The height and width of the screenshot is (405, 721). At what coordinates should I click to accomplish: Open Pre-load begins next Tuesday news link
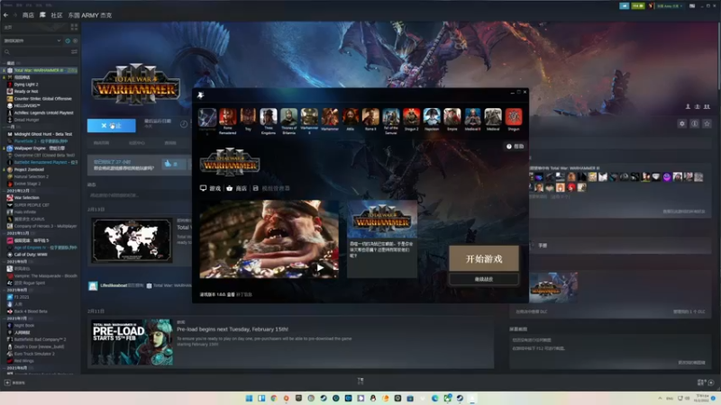233,329
